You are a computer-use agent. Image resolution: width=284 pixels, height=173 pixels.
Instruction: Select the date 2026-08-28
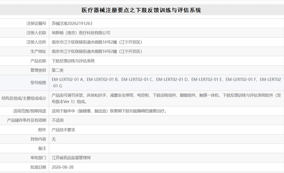click(63, 167)
